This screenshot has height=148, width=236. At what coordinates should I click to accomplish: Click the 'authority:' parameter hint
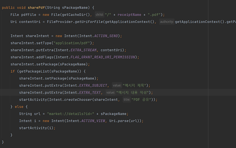point(167,22)
